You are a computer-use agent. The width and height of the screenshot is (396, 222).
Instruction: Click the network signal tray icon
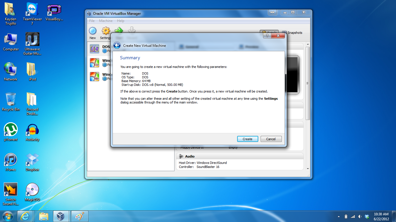(x=353, y=217)
